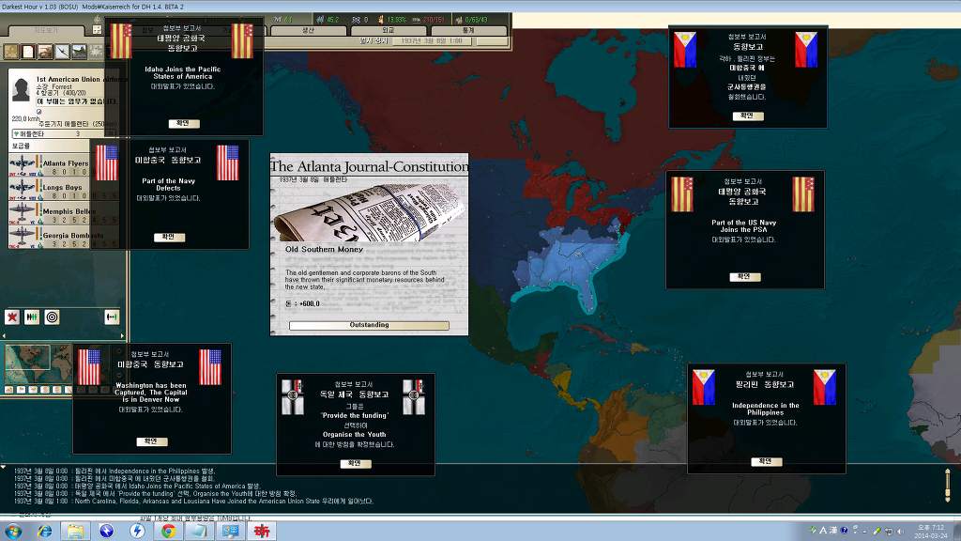Screen dimensions: 961x541
Task: Confirm the Idaho Joins the Pacific States popup
Action: (x=184, y=123)
